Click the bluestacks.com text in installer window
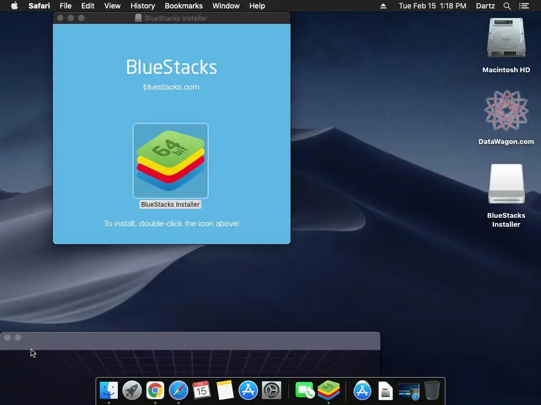This screenshot has height=405, width=541. pos(171,87)
